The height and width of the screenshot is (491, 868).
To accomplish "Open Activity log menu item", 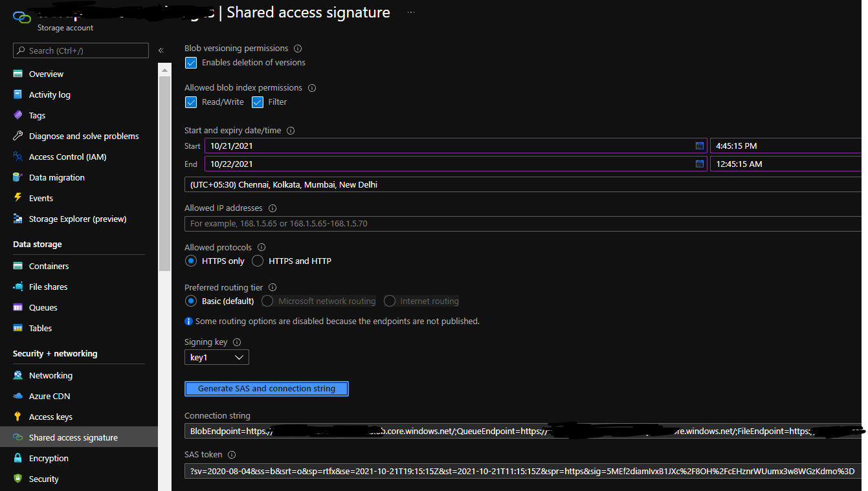I will pyautogui.click(x=50, y=94).
